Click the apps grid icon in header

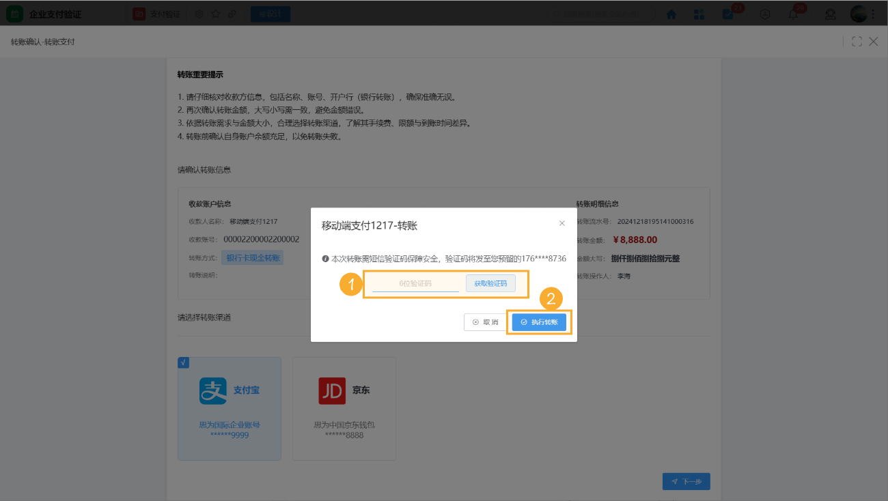[x=699, y=14]
